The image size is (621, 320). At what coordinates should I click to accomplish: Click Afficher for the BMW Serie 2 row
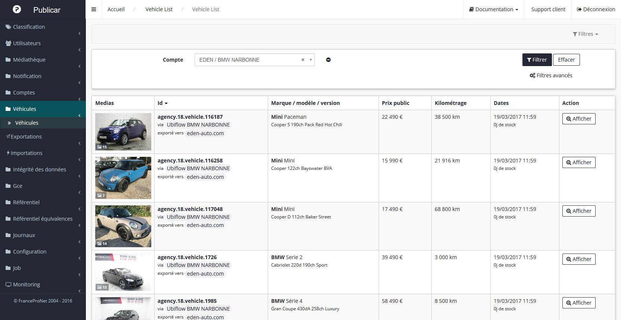tap(579, 259)
